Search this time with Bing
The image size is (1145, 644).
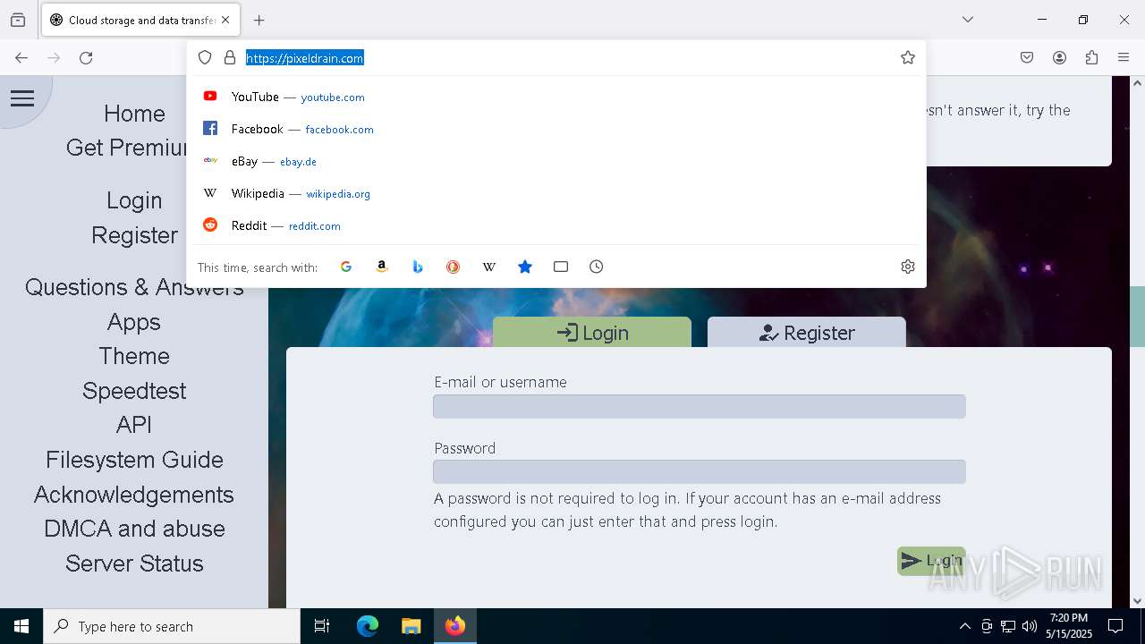pyautogui.click(x=418, y=267)
